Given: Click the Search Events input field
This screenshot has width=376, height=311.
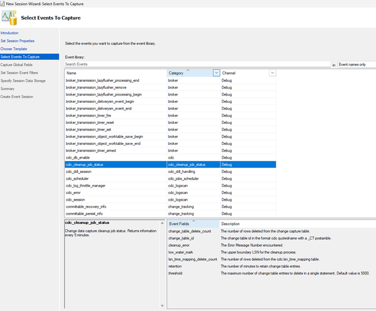Looking at the screenshot, I should (197, 64).
